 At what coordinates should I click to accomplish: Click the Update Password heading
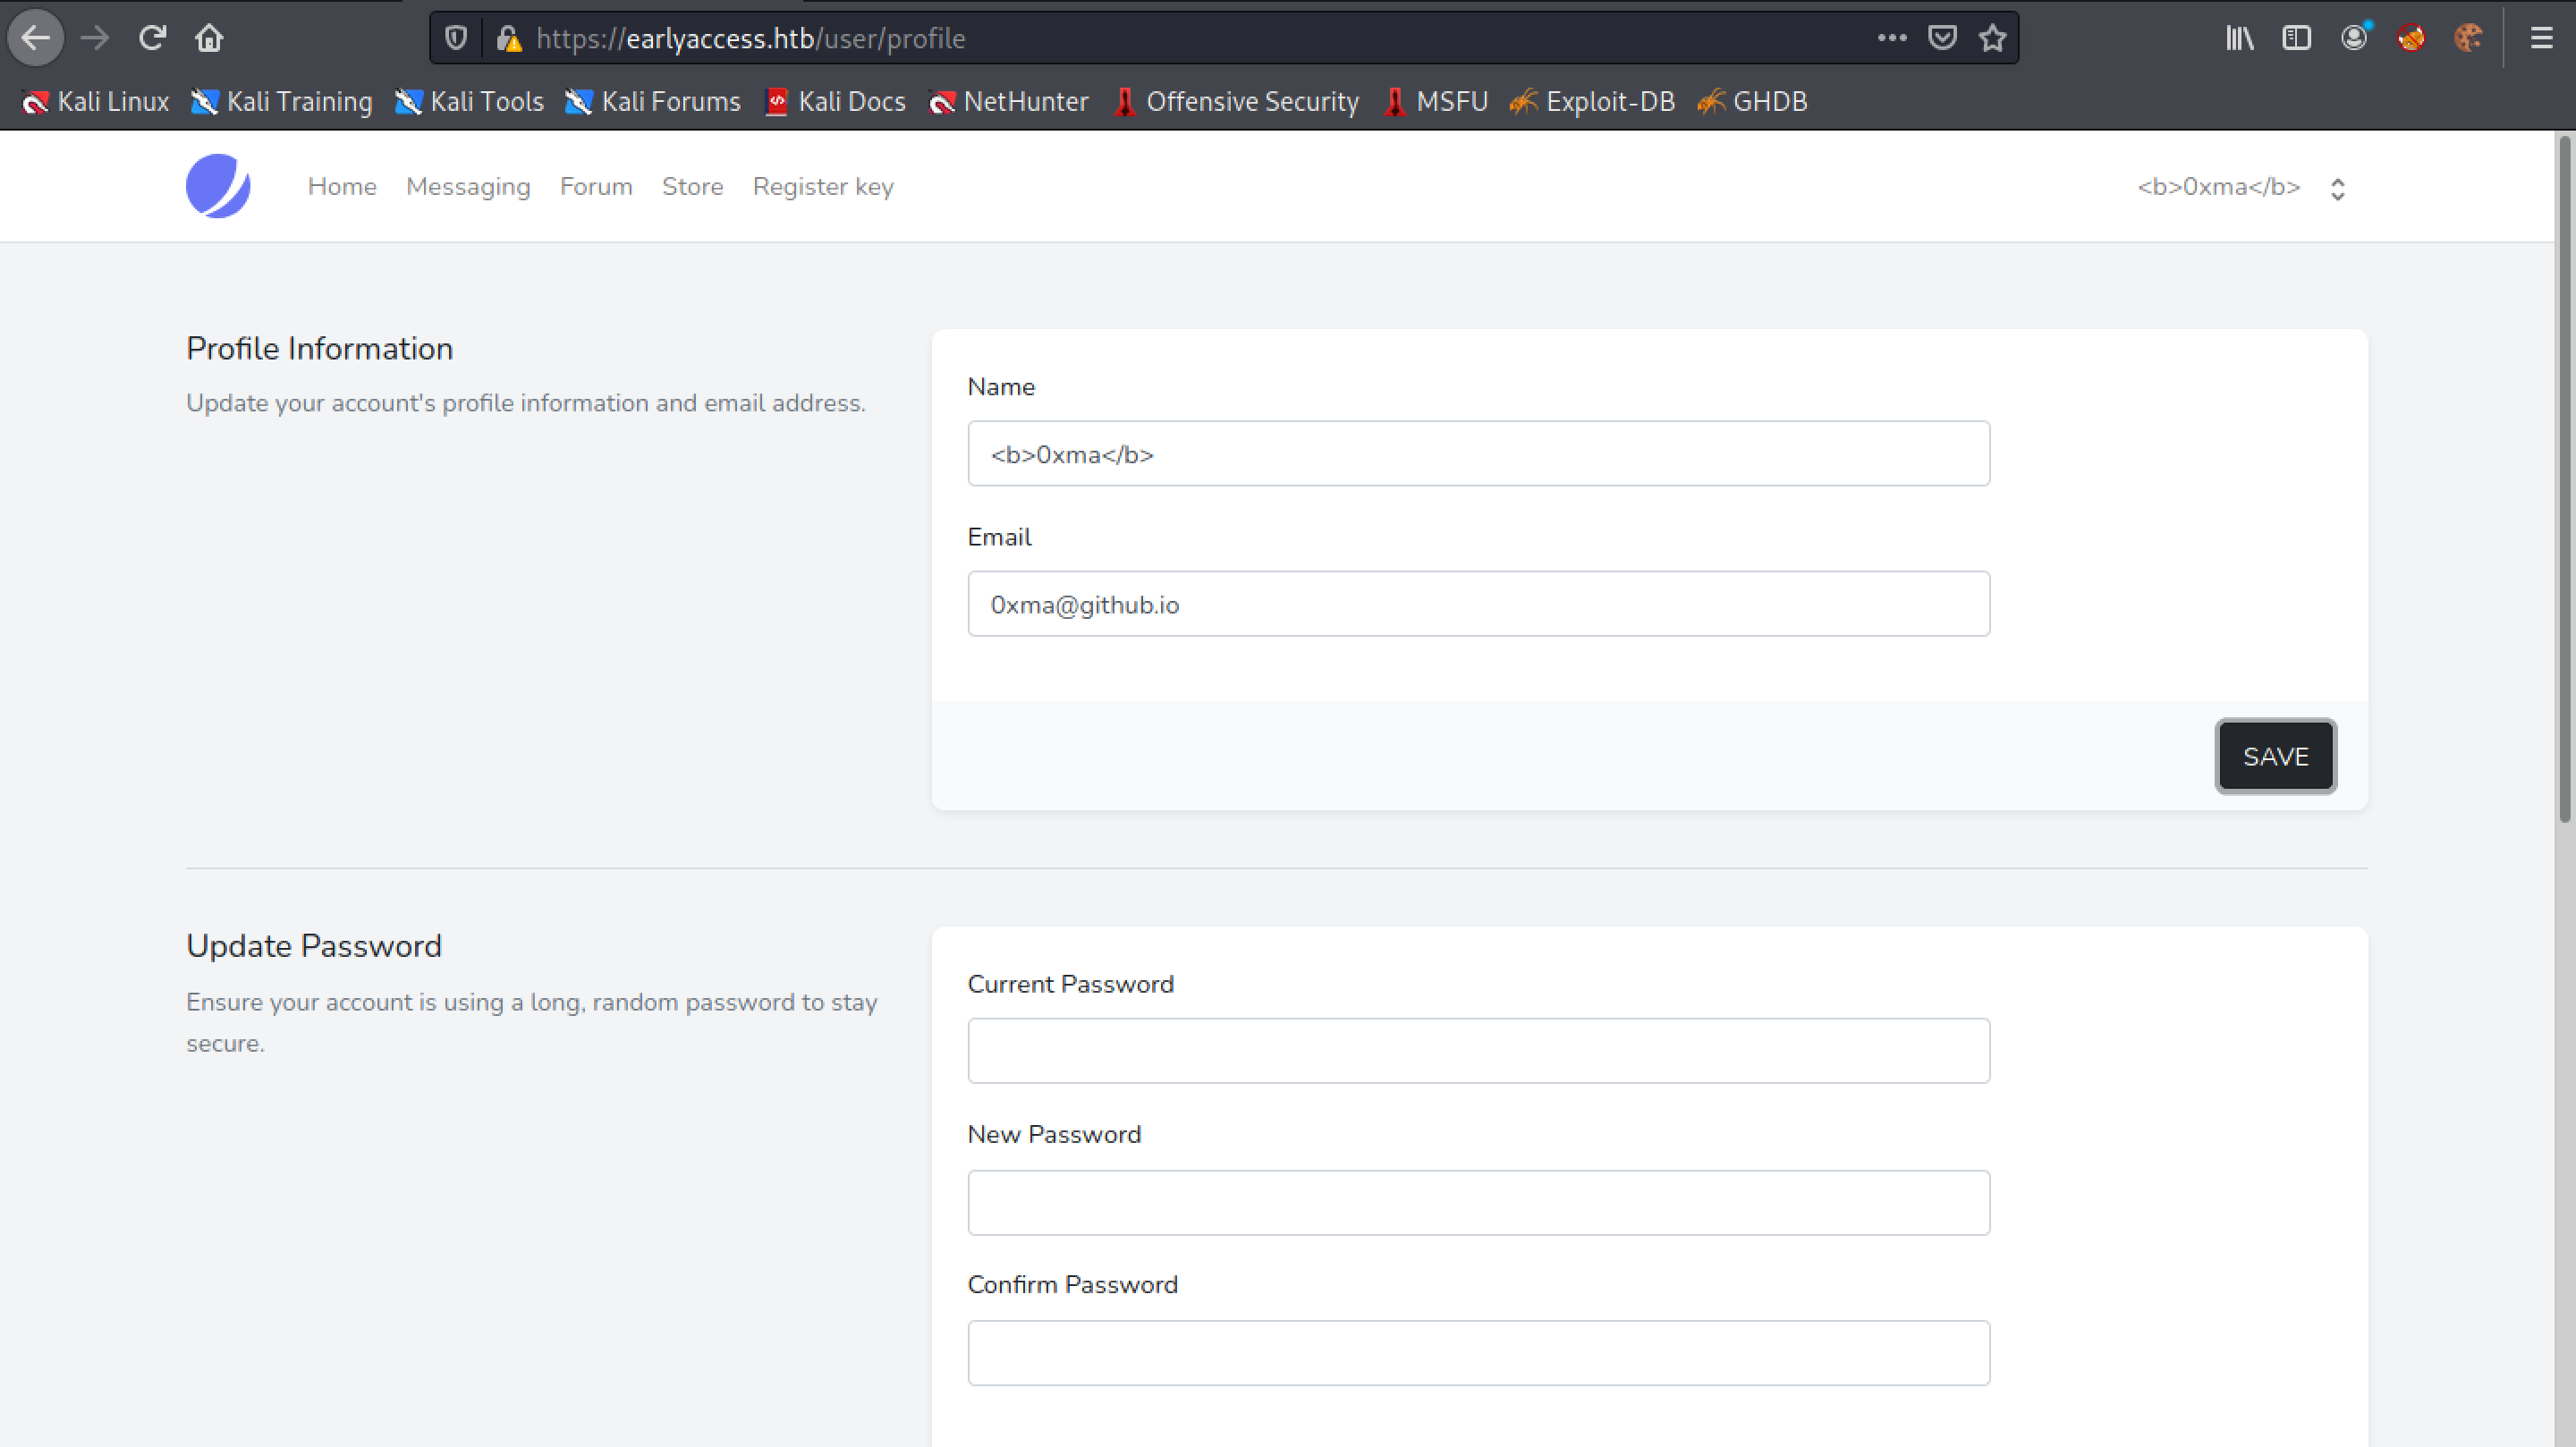(314, 946)
